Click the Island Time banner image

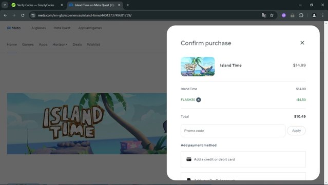pyautogui.click(x=87, y=124)
